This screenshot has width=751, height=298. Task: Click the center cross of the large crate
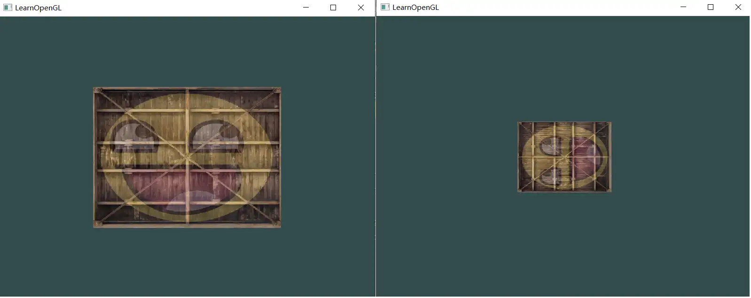tap(187, 157)
